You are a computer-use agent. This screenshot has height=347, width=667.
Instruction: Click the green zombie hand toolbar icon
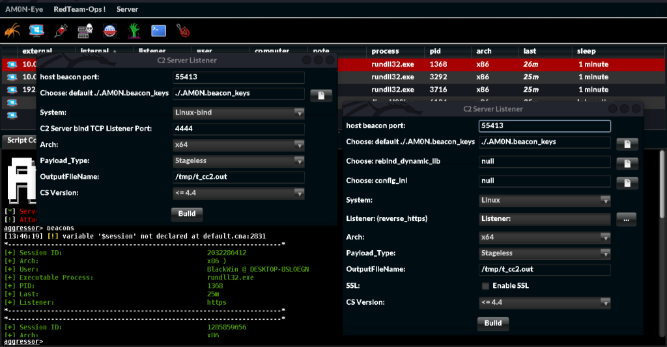[x=134, y=30]
